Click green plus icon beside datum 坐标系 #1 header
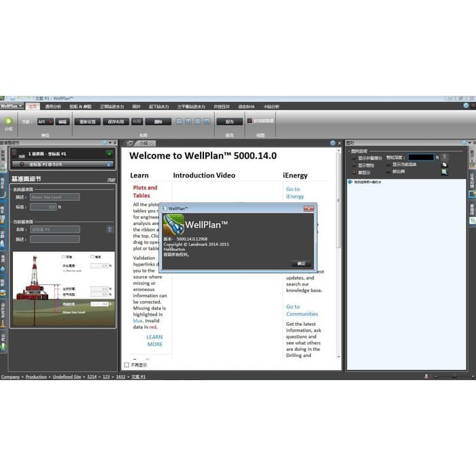The height and width of the screenshot is (476, 476). pos(109,154)
